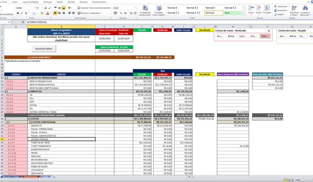Click the cell borders icon
The width and height of the screenshot is (313, 182).
(x=34, y=13)
